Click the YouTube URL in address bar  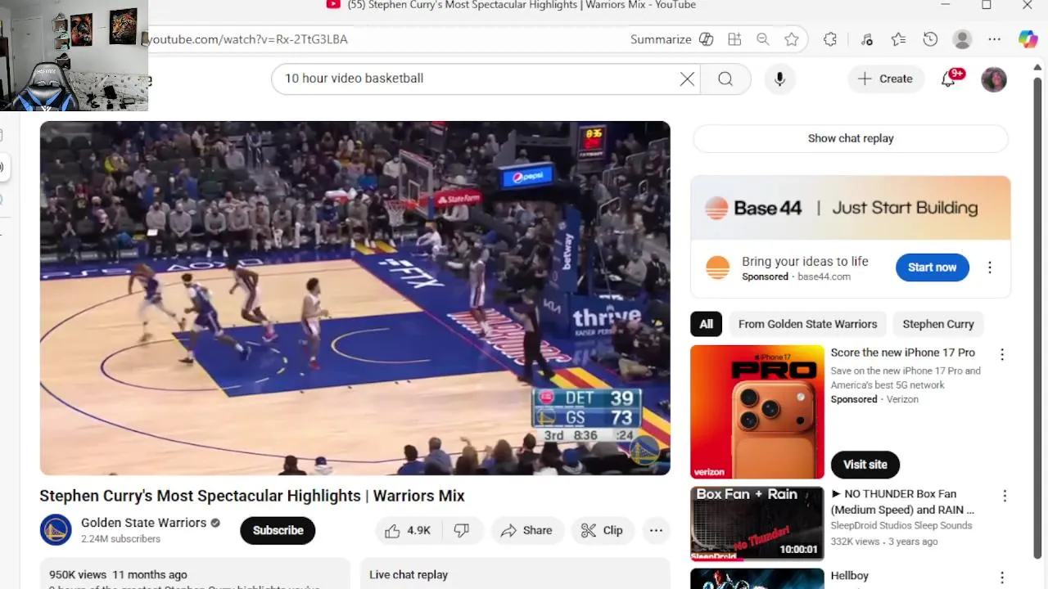[x=248, y=39]
